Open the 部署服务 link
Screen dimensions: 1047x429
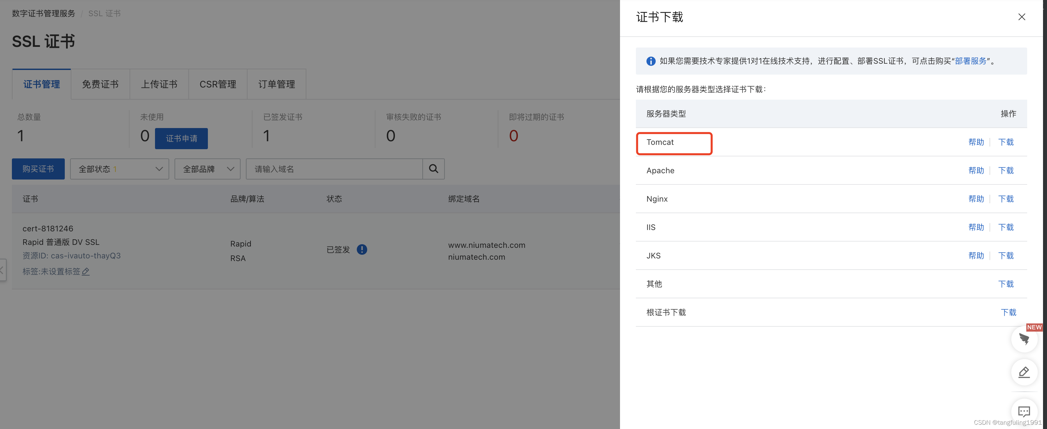pos(971,61)
